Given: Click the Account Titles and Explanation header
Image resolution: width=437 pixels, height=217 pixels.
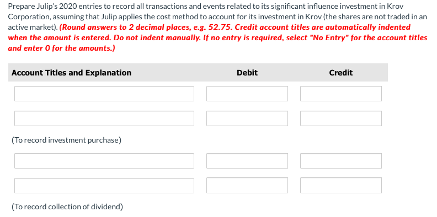Looking at the screenshot, I should [x=71, y=73].
